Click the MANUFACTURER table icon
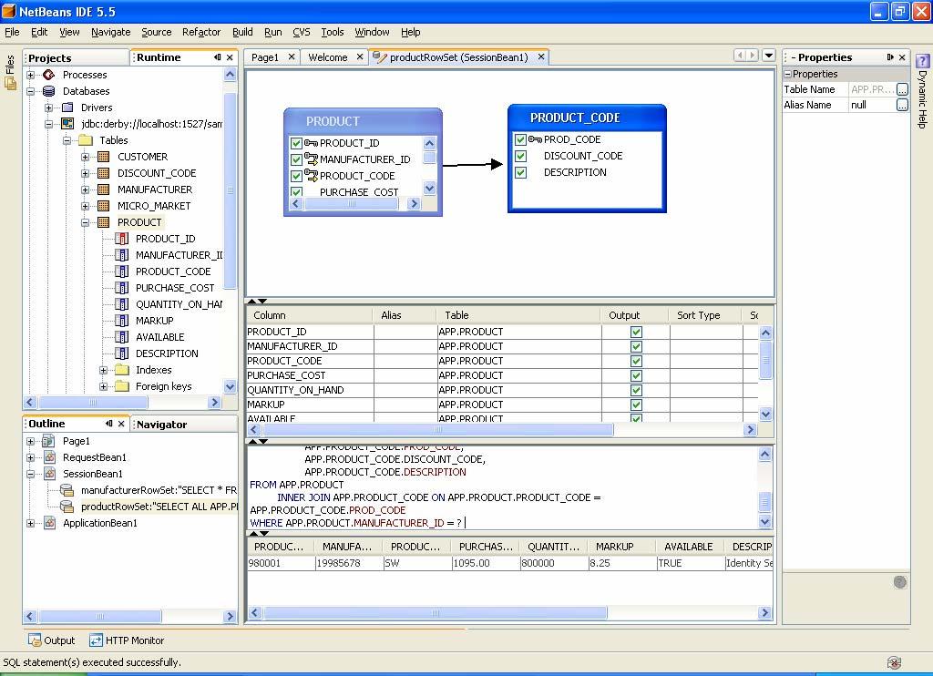 coord(104,189)
